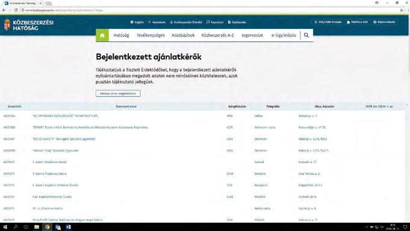Click the Békéscsaba settlement cell

tap(262, 208)
